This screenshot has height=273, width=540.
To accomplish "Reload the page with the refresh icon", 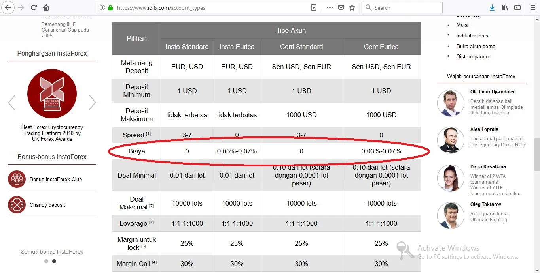I will [34, 7].
